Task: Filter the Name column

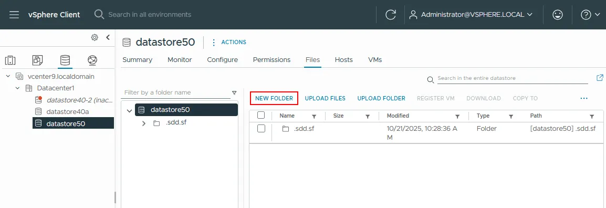Action: [314, 116]
